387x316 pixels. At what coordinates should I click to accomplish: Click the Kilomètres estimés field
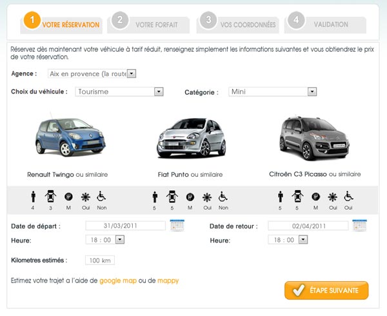(100, 261)
